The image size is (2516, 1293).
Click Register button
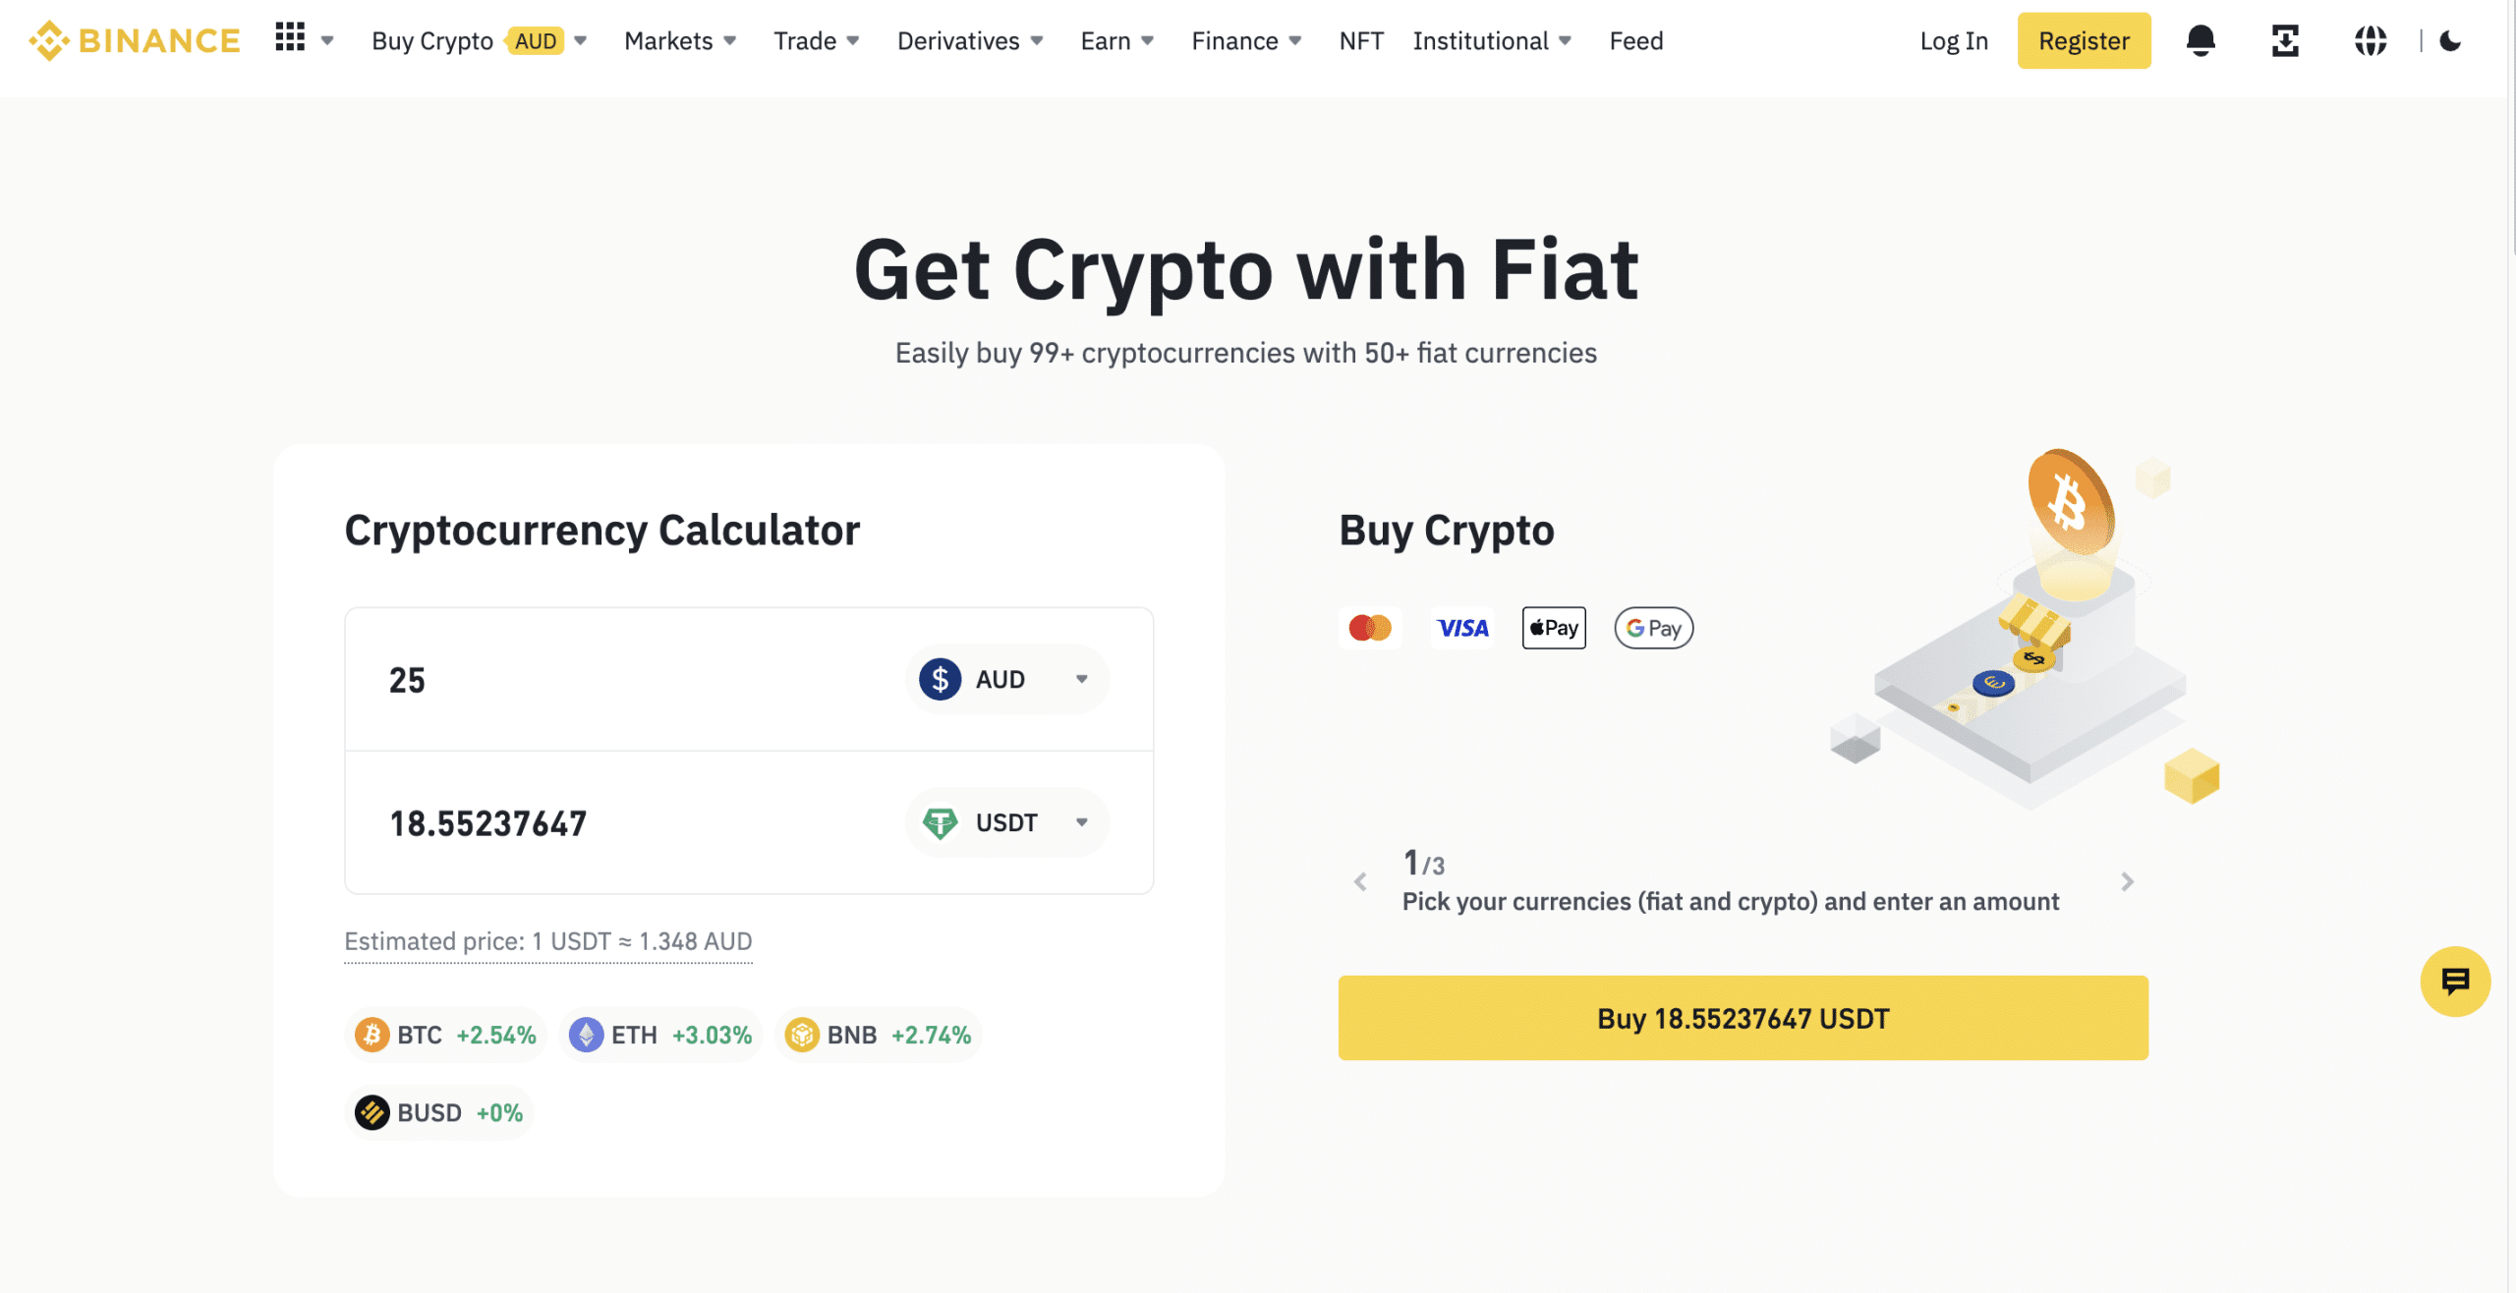point(2084,39)
